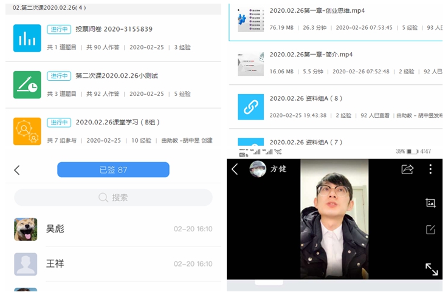Open 方健's round profile avatar
The image size is (448, 295).
tap(258, 169)
